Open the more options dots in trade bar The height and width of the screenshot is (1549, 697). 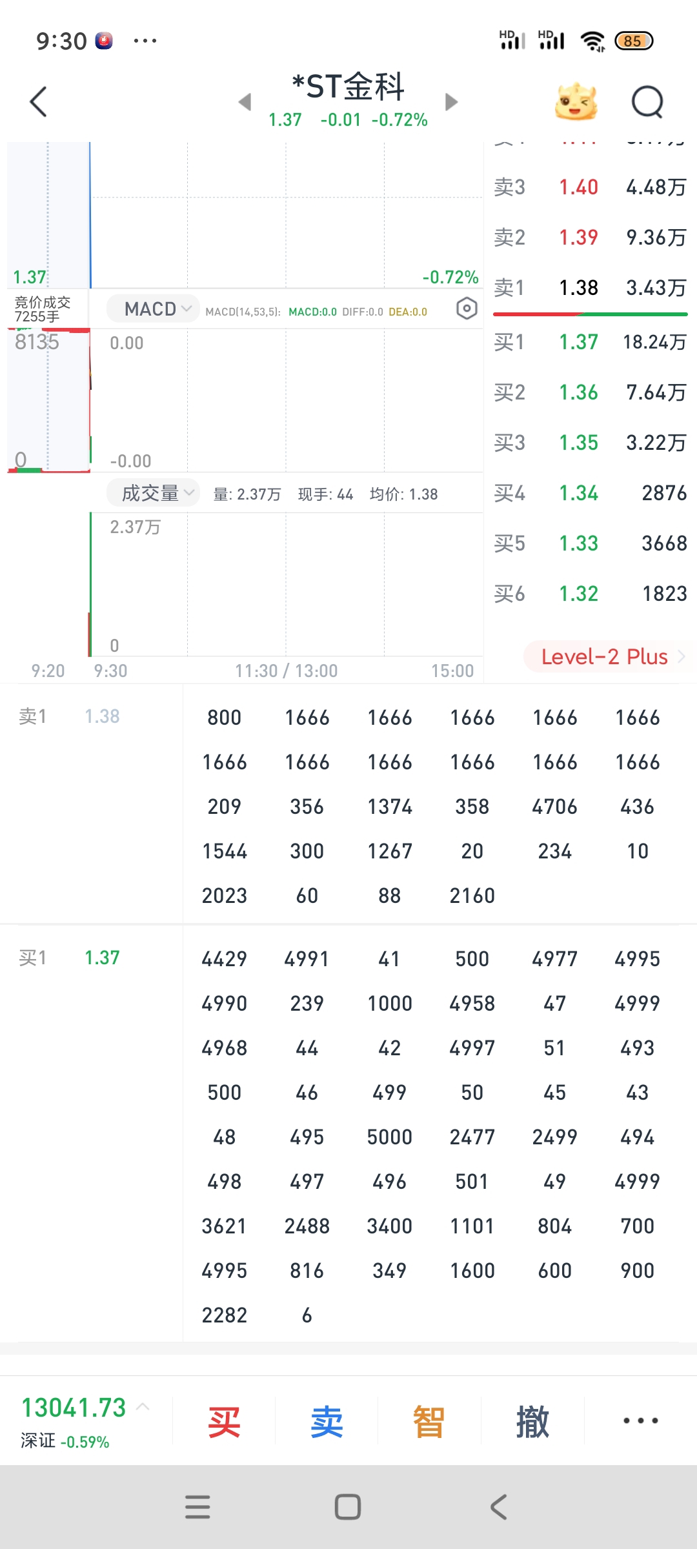(x=641, y=1421)
